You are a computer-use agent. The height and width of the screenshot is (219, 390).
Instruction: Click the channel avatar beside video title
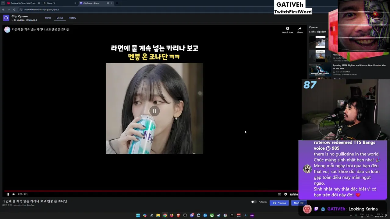click(x=7, y=30)
